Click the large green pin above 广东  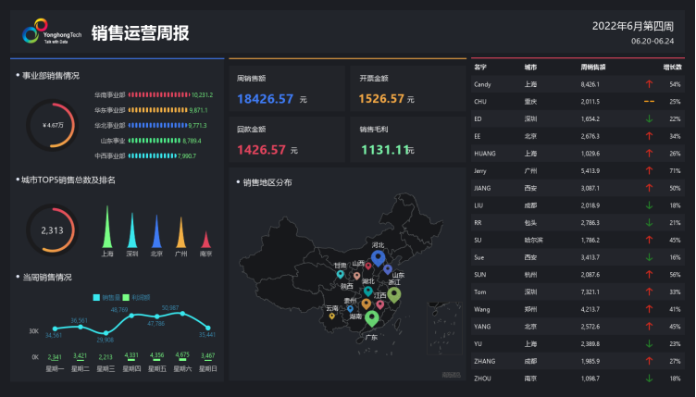(x=372, y=318)
